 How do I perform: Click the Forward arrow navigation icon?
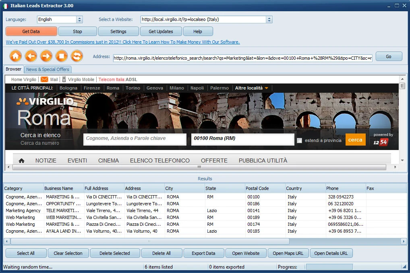click(46, 56)
